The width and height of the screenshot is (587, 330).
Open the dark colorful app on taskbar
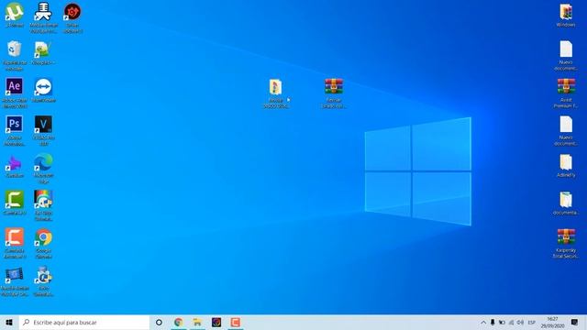pos(216,322)
